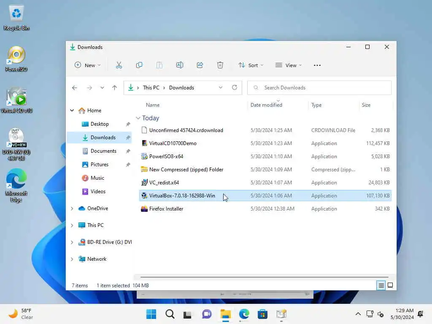432x324 pixels.
Task: Open the See more (three dots) menu
Action: (317, 65)
